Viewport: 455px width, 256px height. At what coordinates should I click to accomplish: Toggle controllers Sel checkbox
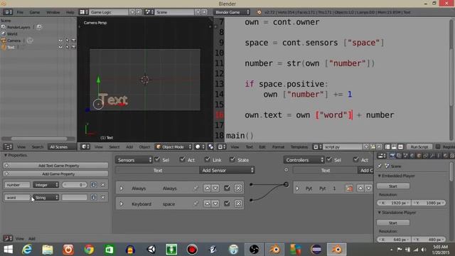click(x=328, y=159)
